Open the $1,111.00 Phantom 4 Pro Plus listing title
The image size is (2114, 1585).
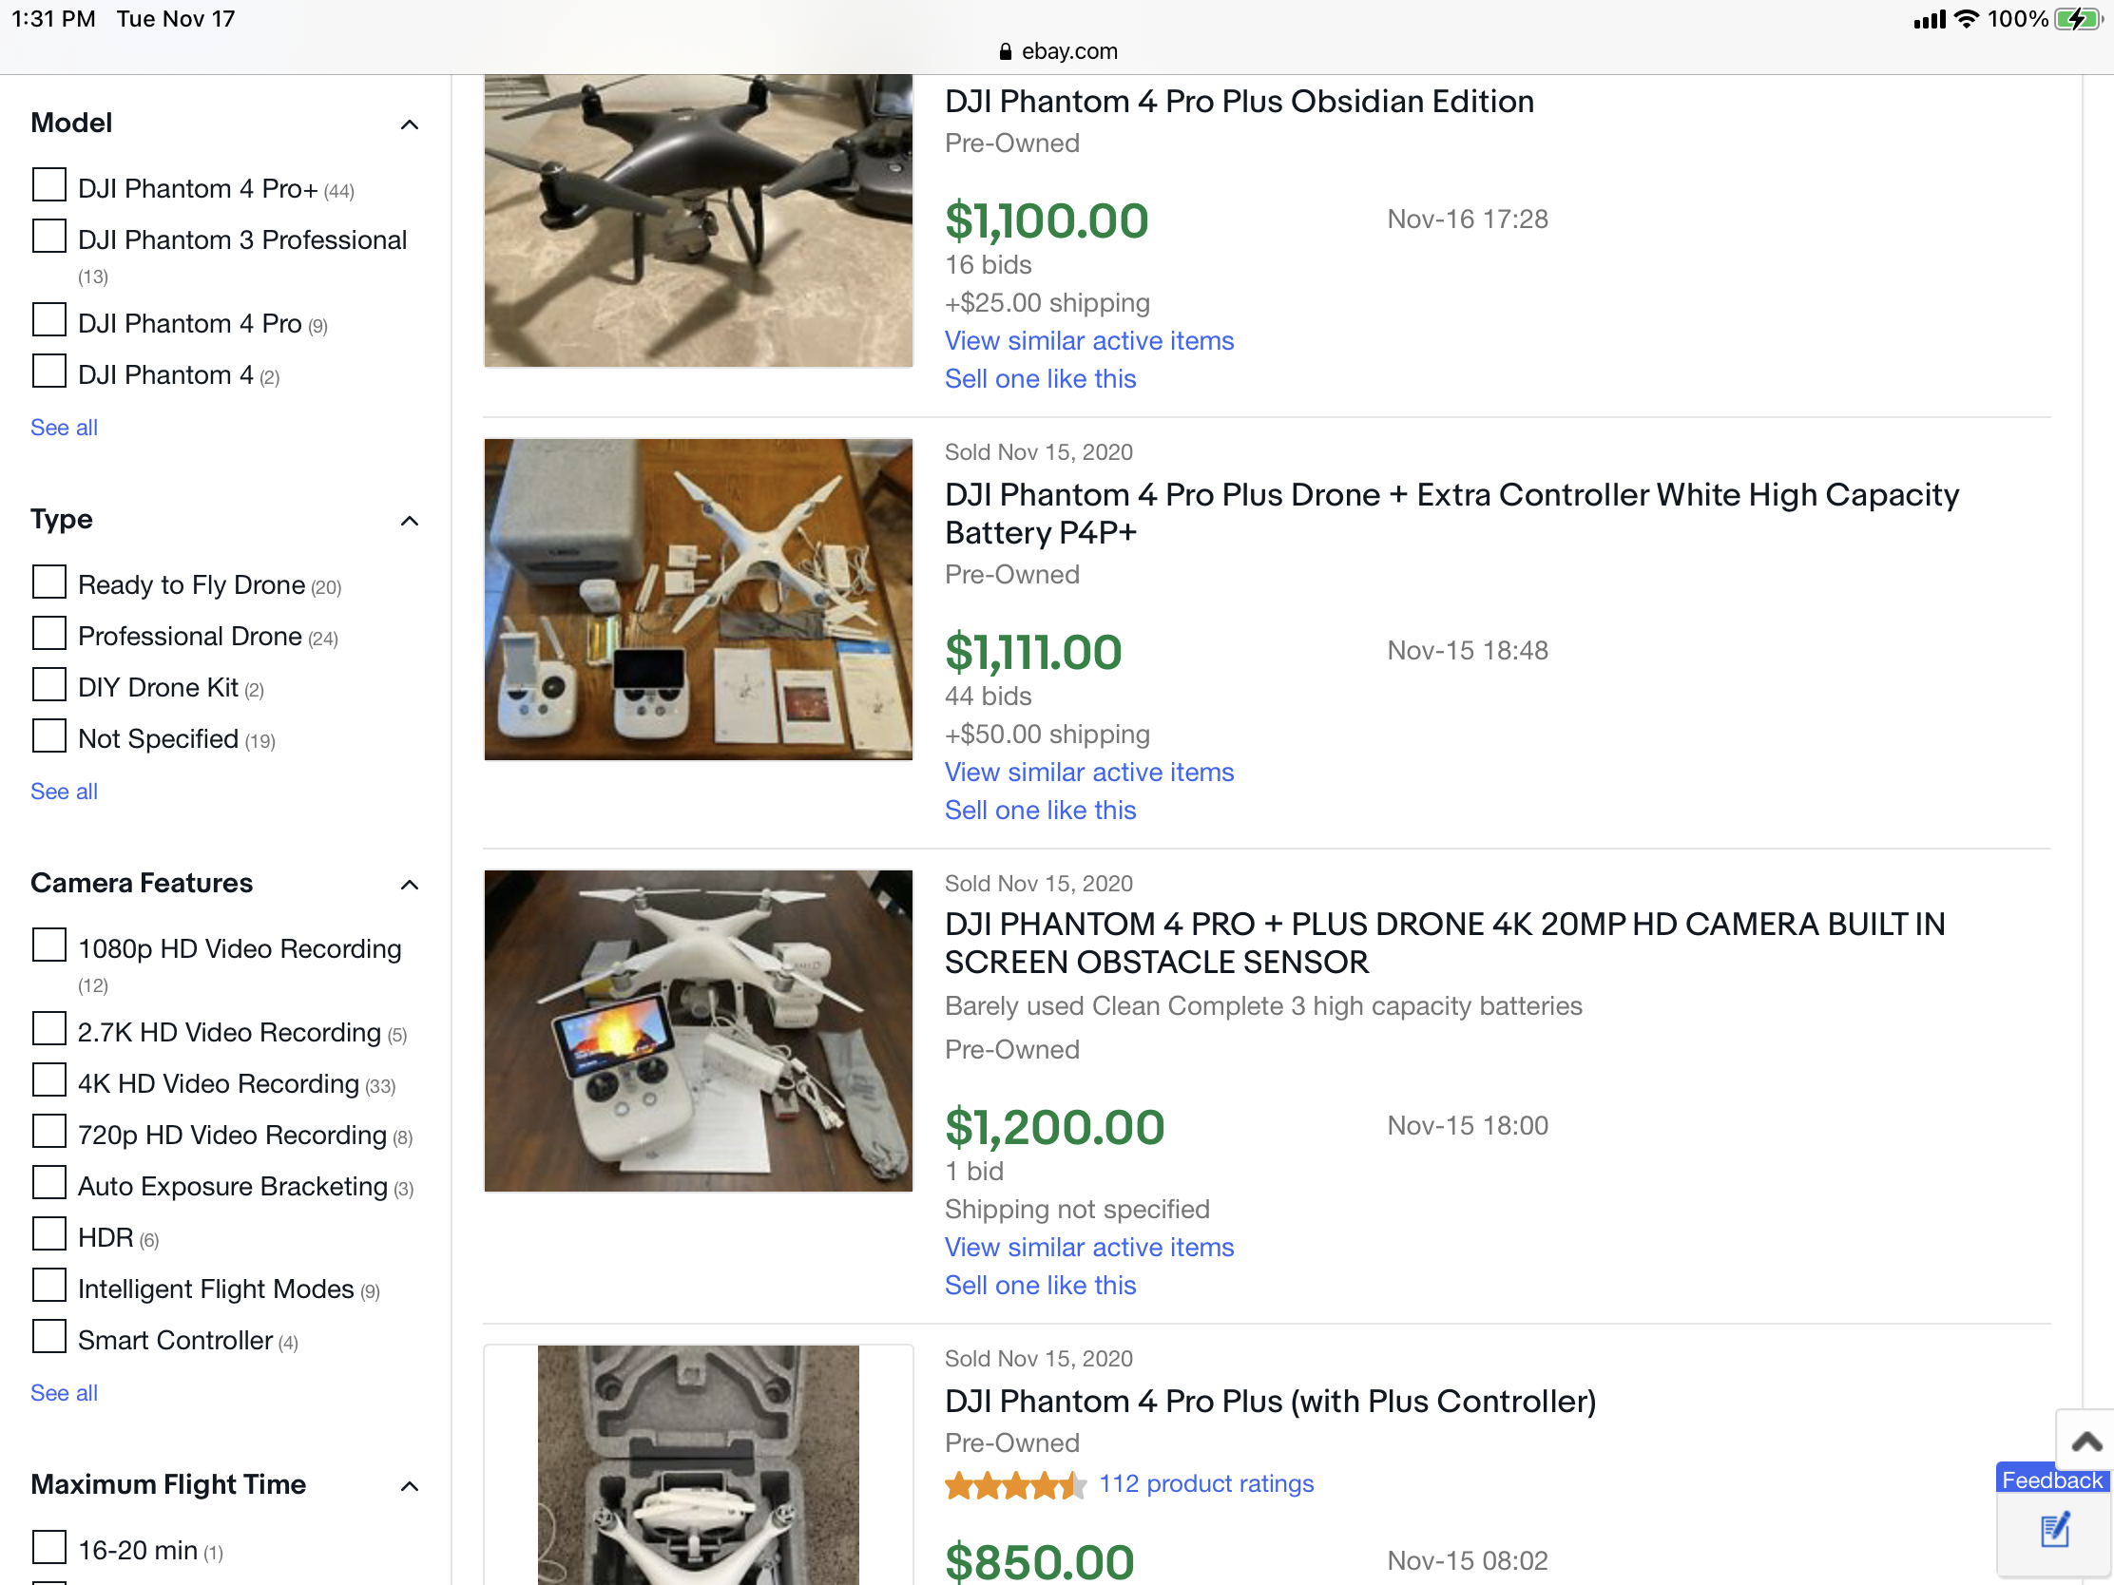1451,513
